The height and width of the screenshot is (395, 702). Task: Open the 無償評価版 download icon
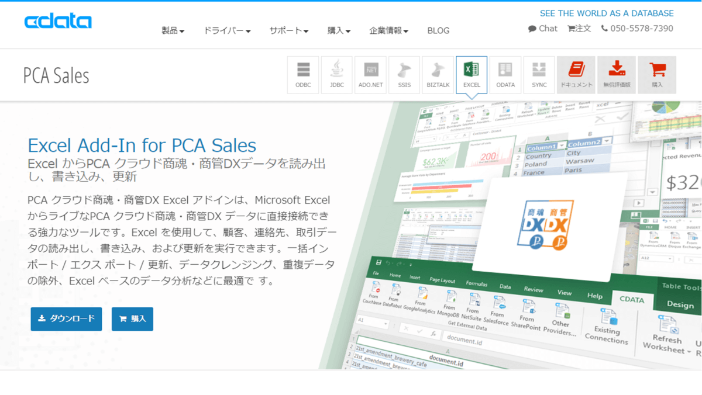click(617, 75)
